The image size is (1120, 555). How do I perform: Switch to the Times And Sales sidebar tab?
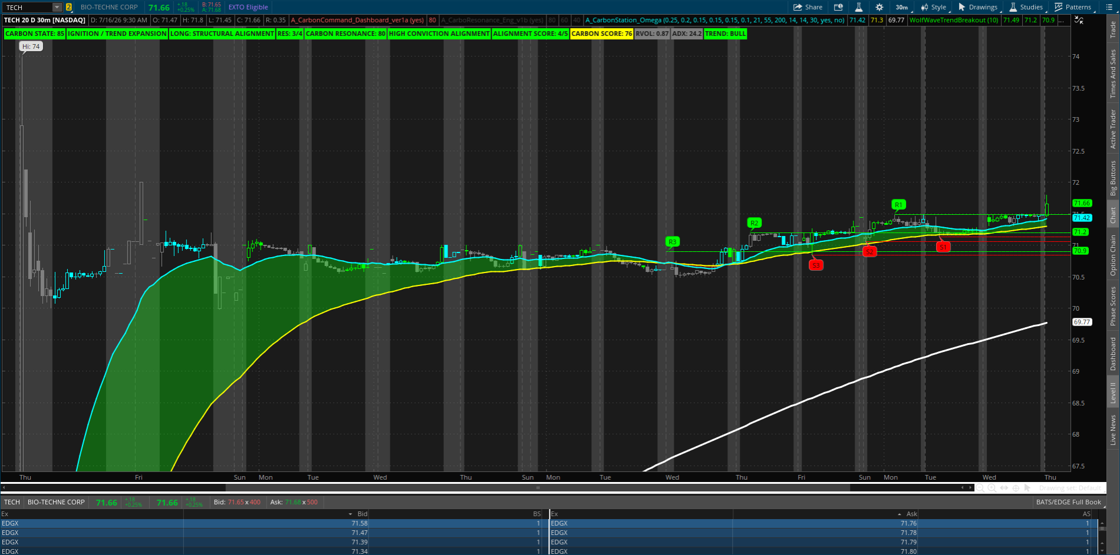pos(1113,74)
